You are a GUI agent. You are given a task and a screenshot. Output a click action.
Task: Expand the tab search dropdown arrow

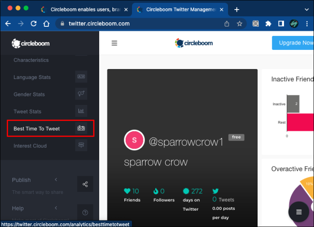[306, 10]
